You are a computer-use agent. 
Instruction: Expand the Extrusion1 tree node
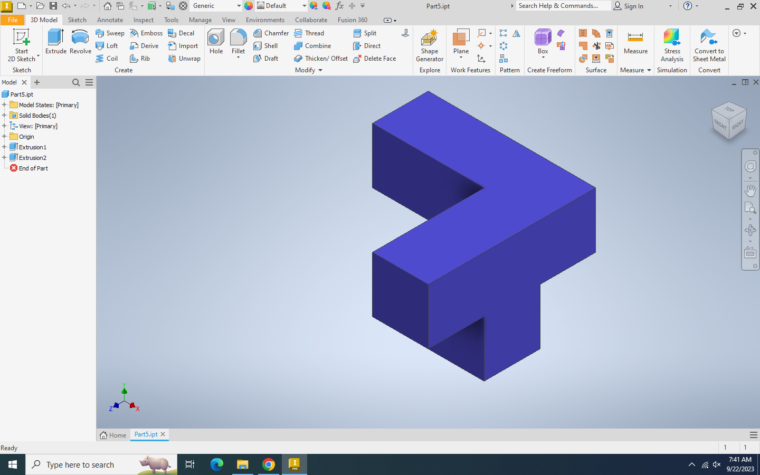tap(4, 147)
